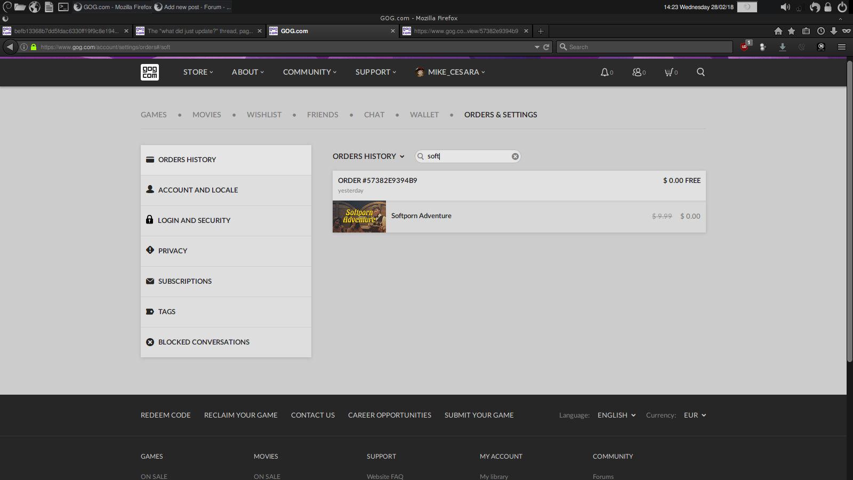
Task: Click the GOG.com logo
Action: coord(150,72)
